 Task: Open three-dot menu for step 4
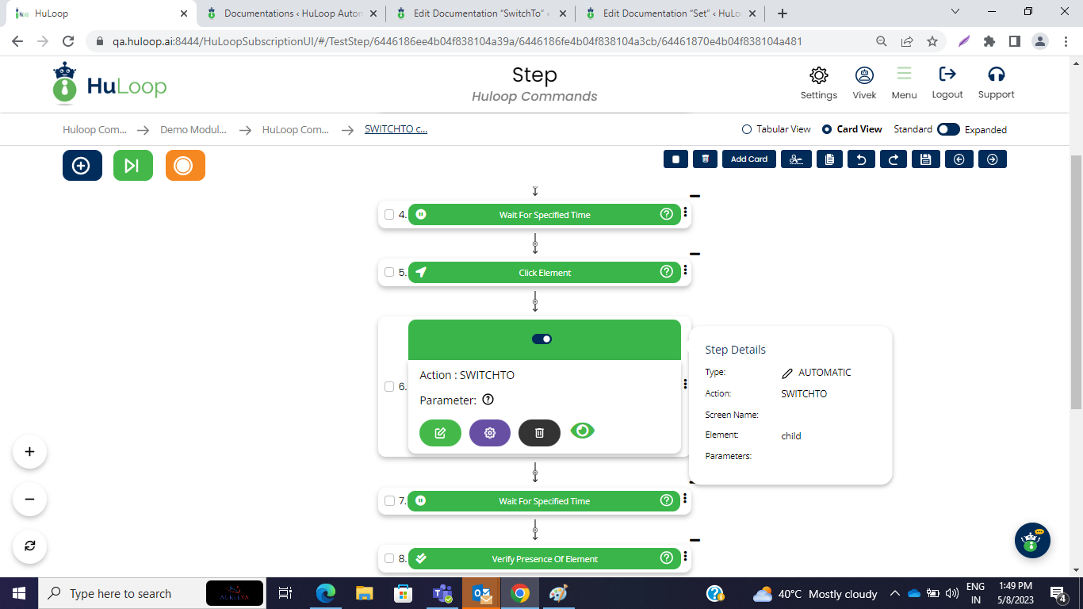pos(685,213)
